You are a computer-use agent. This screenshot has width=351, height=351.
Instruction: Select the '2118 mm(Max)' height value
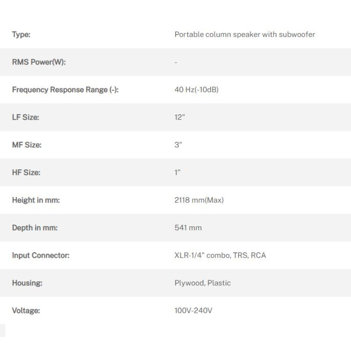tap(199, 200)
